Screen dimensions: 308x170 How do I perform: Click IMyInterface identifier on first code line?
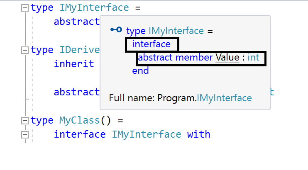coord(94,7)
